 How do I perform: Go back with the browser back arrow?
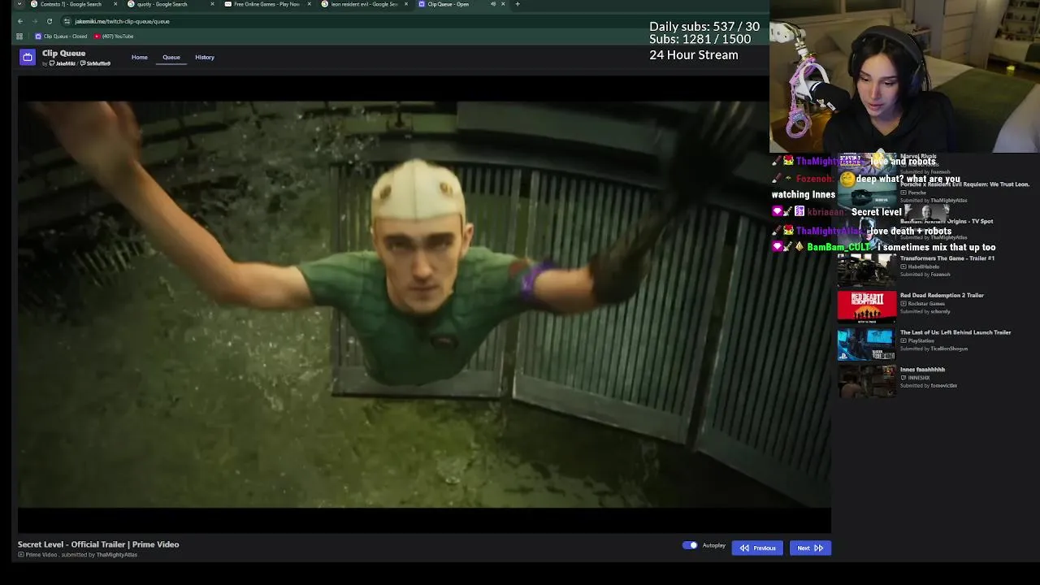click(x=20, y=21)
